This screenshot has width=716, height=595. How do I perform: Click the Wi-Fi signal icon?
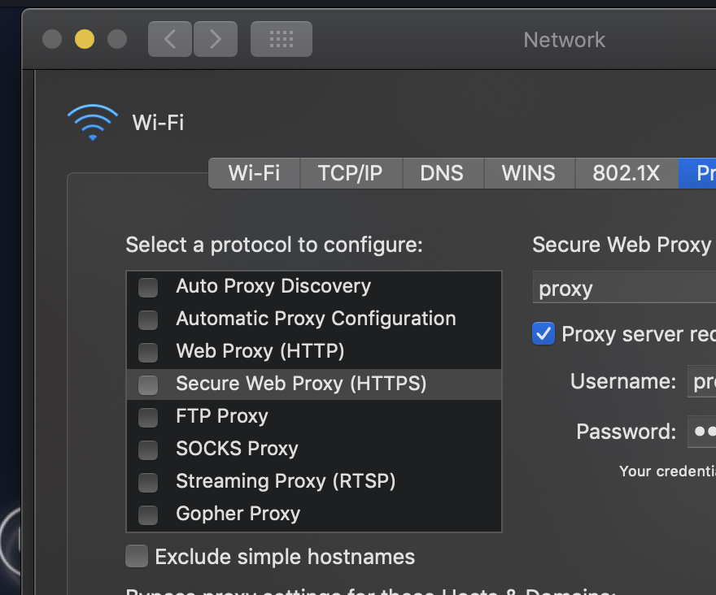pyautogui.click(x=93, y=123)
